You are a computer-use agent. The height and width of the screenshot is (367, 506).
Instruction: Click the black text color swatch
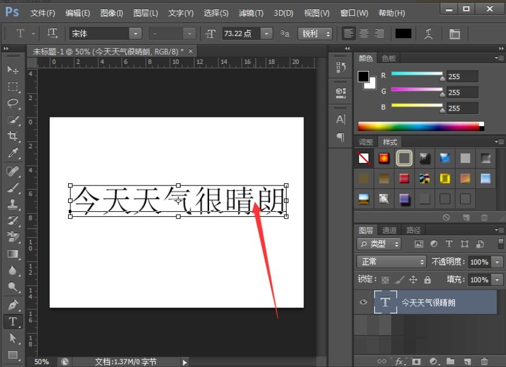pyautogui.click(x=403, y=34)
